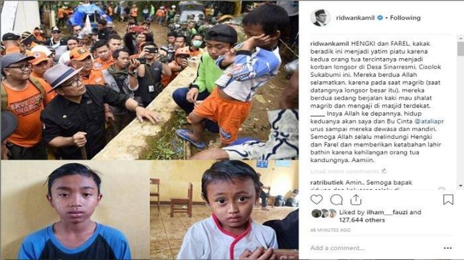This screenshot has height=260, width=464.
Task: View the 127,644 others who liked
Action: coord(362,220)
